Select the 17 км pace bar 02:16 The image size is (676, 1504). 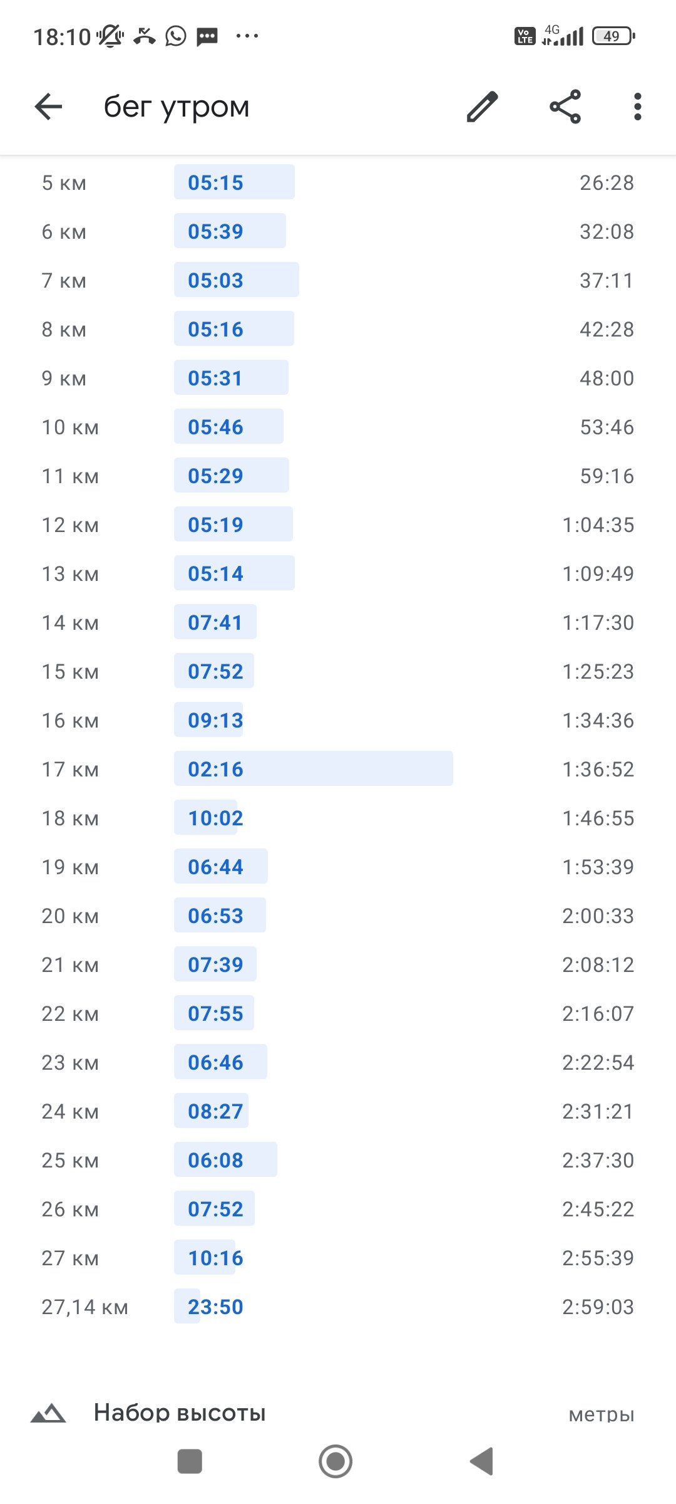[314, 768]
